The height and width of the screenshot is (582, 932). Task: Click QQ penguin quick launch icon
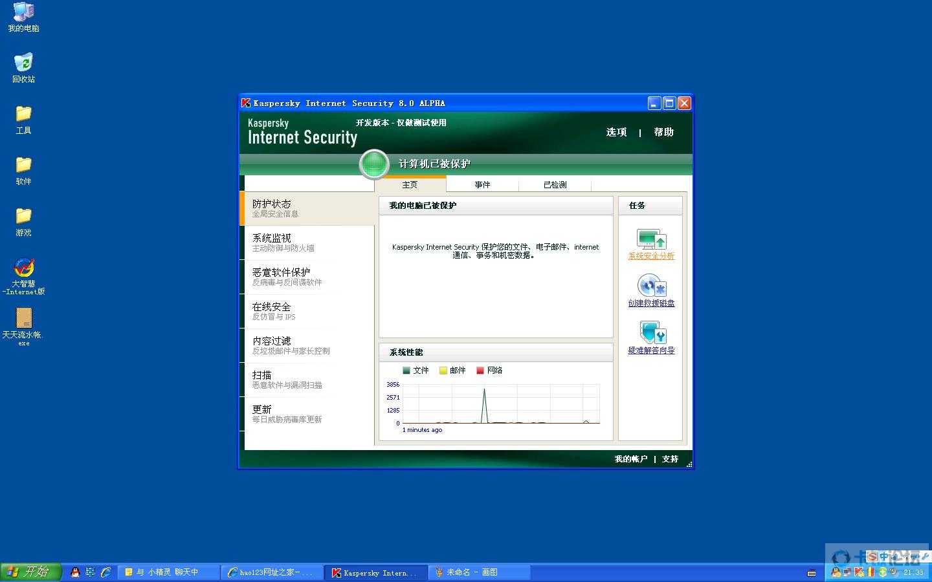(x=75, y=572)
